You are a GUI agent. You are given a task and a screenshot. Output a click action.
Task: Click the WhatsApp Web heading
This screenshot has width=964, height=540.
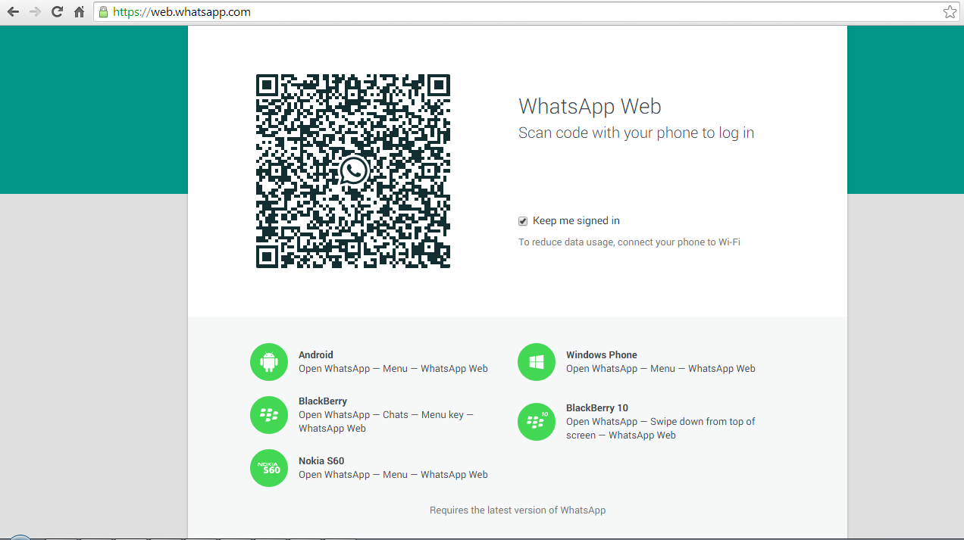pyautogui.click(x=590, y=106)
